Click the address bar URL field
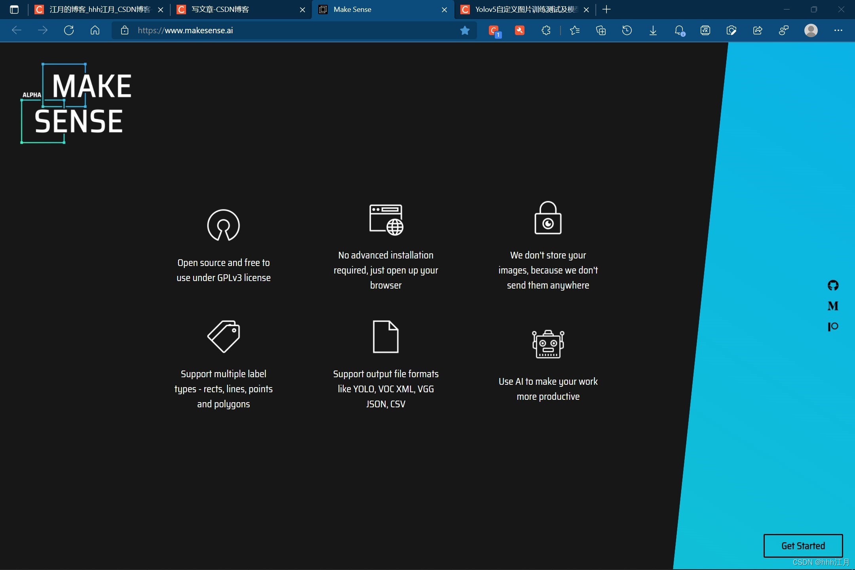855x570 pixels. [295, 30]
